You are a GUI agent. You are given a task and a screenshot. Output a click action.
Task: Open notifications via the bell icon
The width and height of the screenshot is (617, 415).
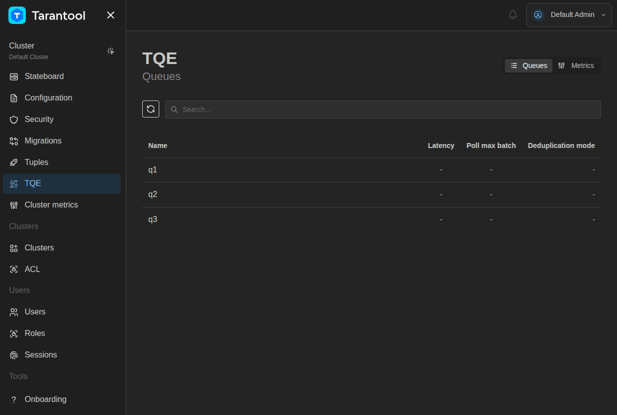[513, 15]
